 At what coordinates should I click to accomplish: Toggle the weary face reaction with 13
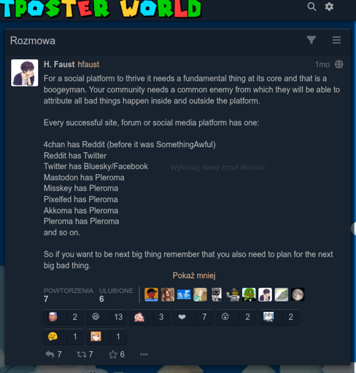[107, 317]
